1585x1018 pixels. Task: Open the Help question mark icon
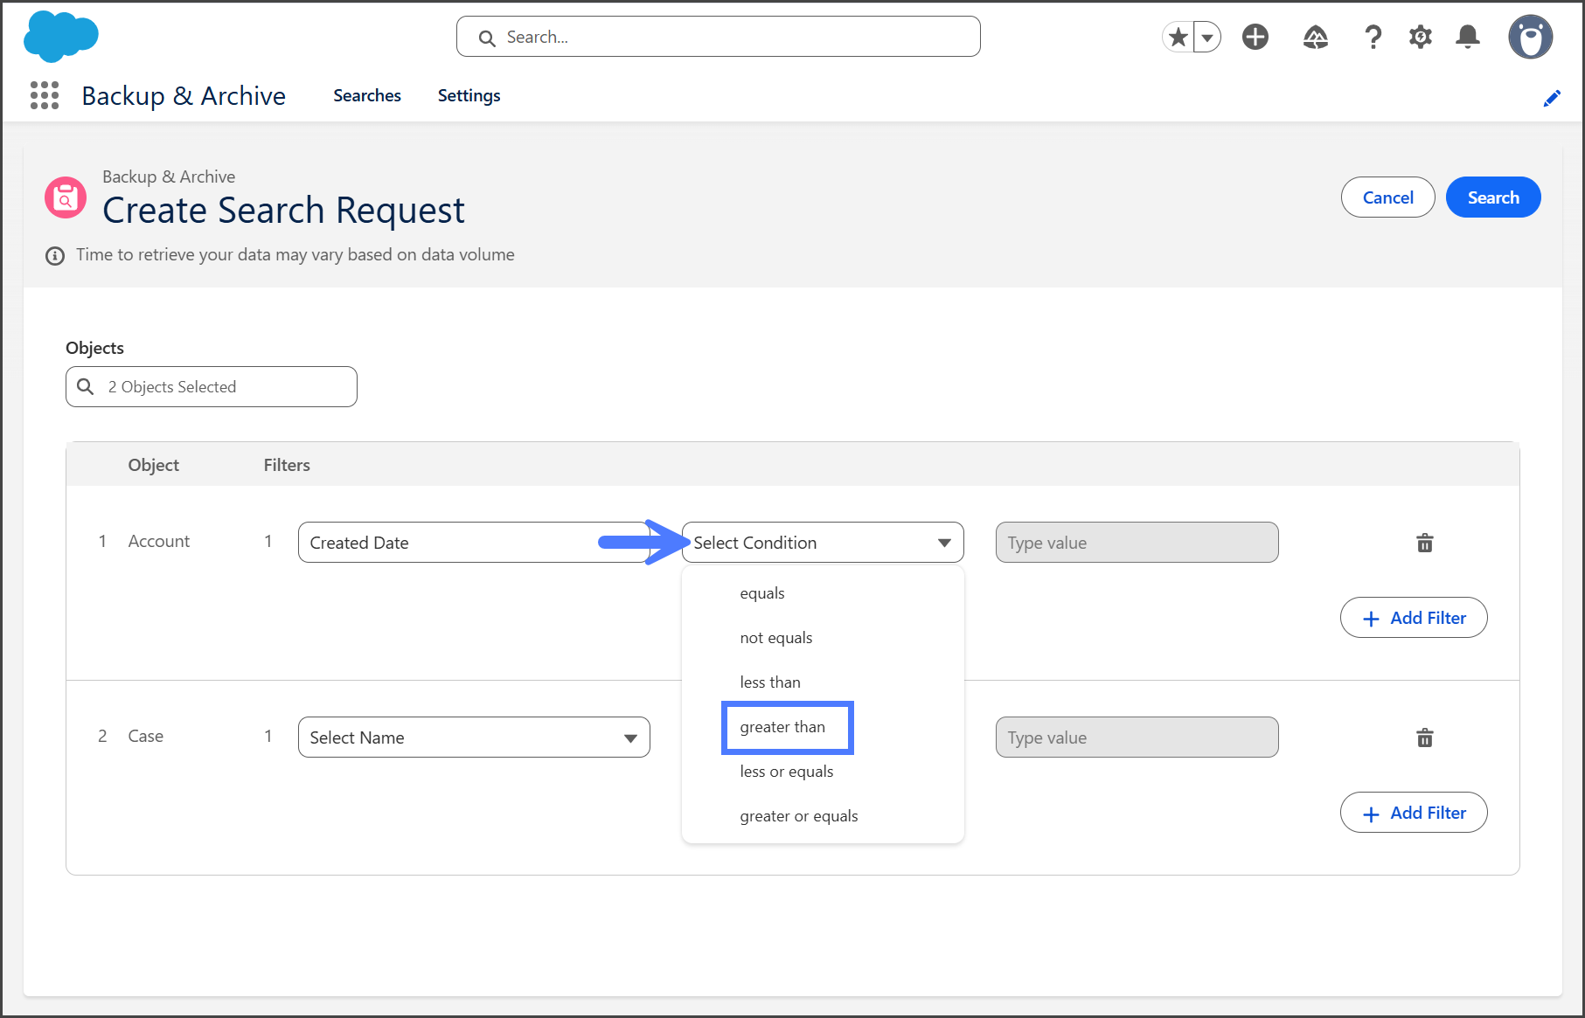pos(1373,37)
